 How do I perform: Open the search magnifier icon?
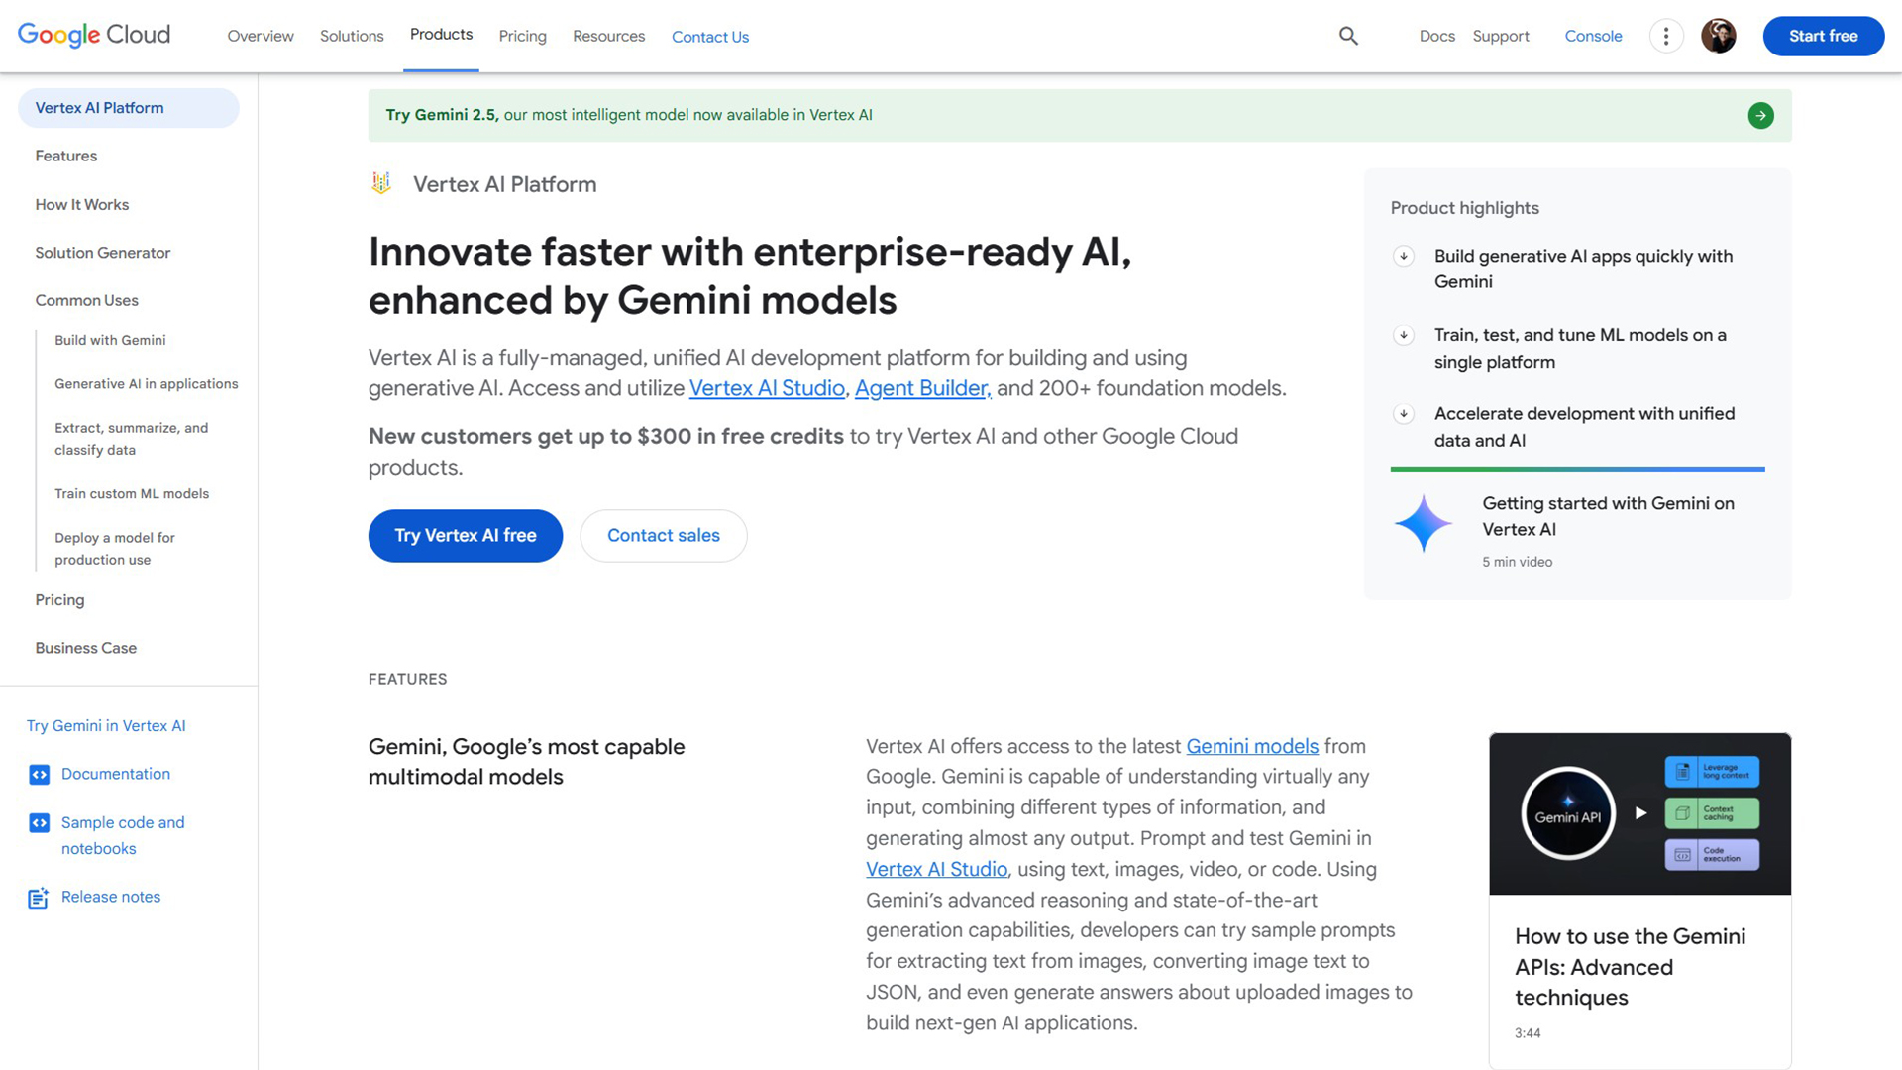[x=1348, y=36]
